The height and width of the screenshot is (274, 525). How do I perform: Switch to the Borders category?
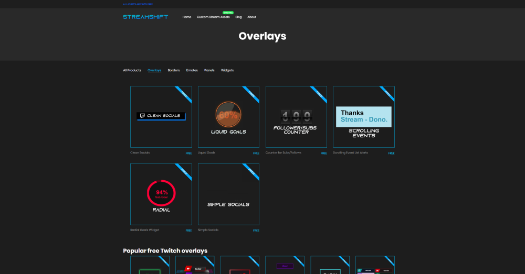point(173,70)
